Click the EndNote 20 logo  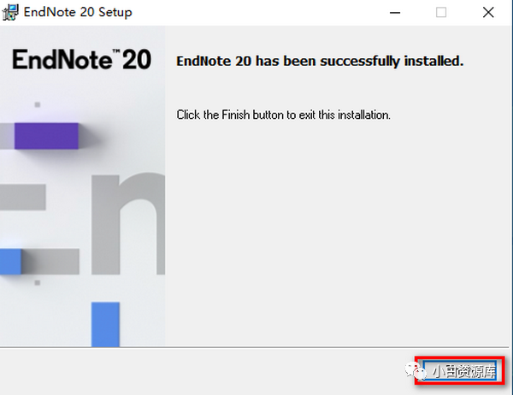pyautogui.click(x=82, y=59)
